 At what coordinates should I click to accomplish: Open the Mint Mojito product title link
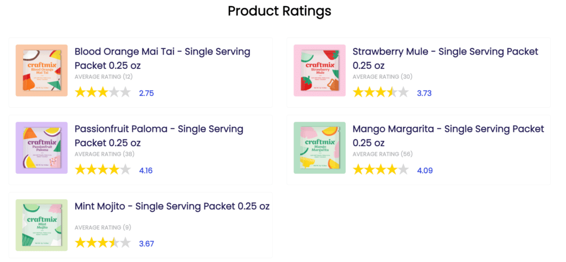click(172, 206)
